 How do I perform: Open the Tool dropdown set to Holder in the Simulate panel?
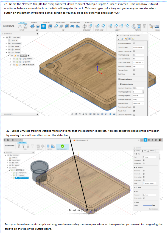[149, 157]
